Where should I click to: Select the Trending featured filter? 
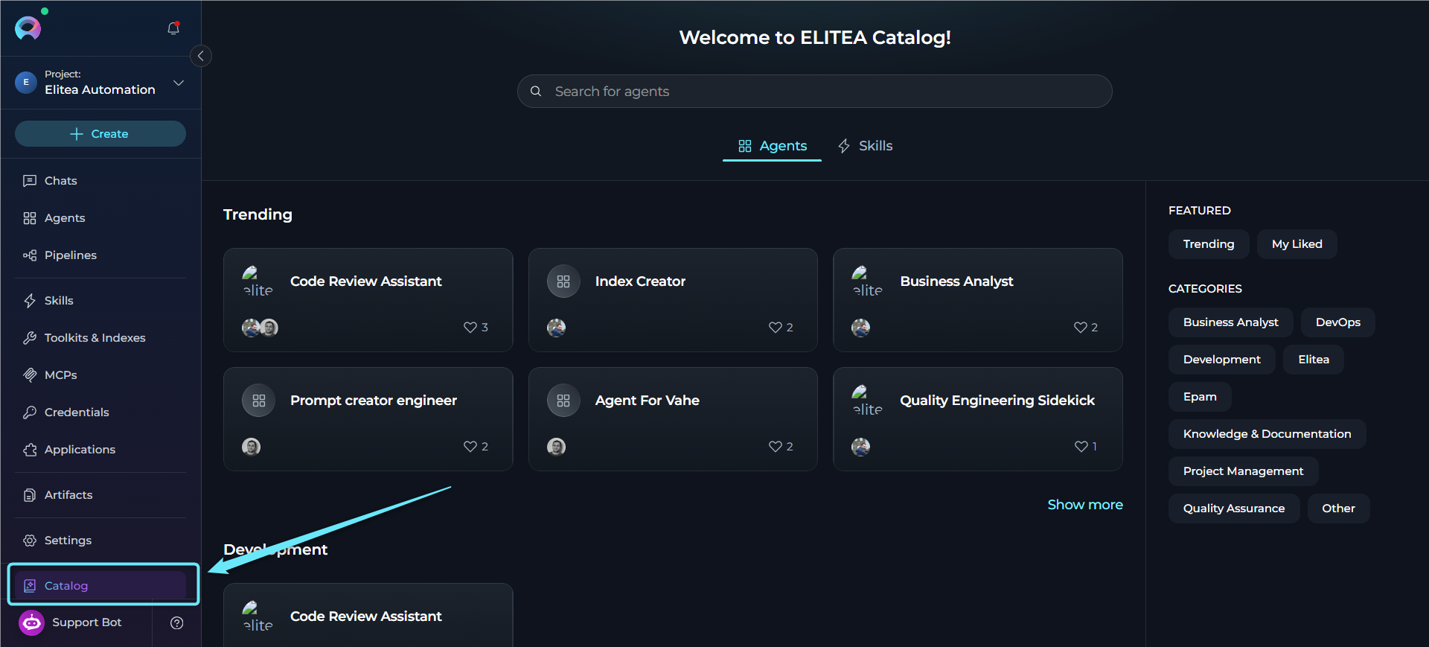[1209, 244]
